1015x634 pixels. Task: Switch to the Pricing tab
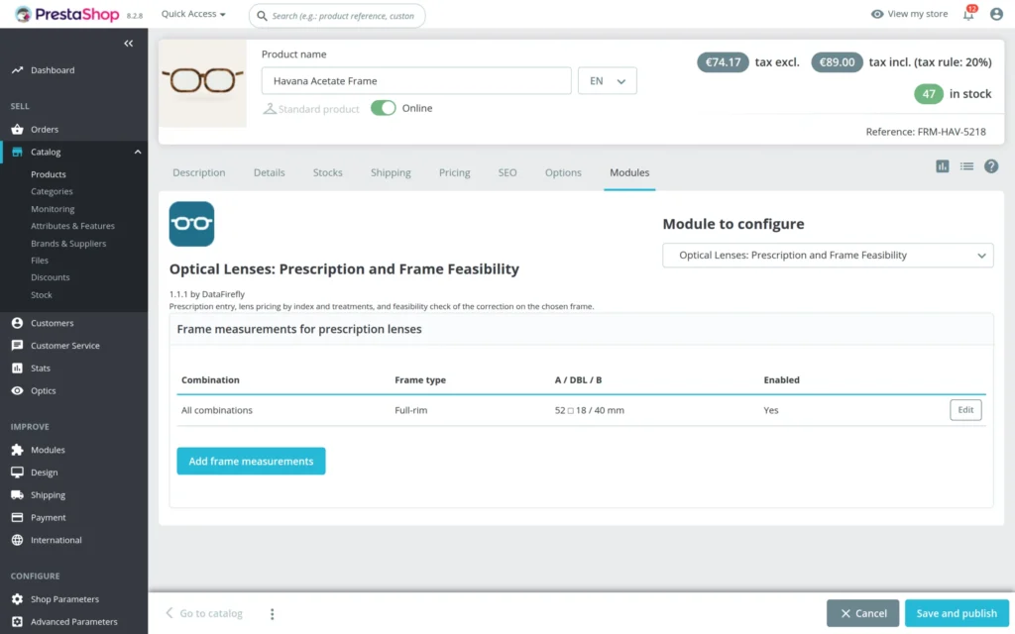[x=454, y=172]
